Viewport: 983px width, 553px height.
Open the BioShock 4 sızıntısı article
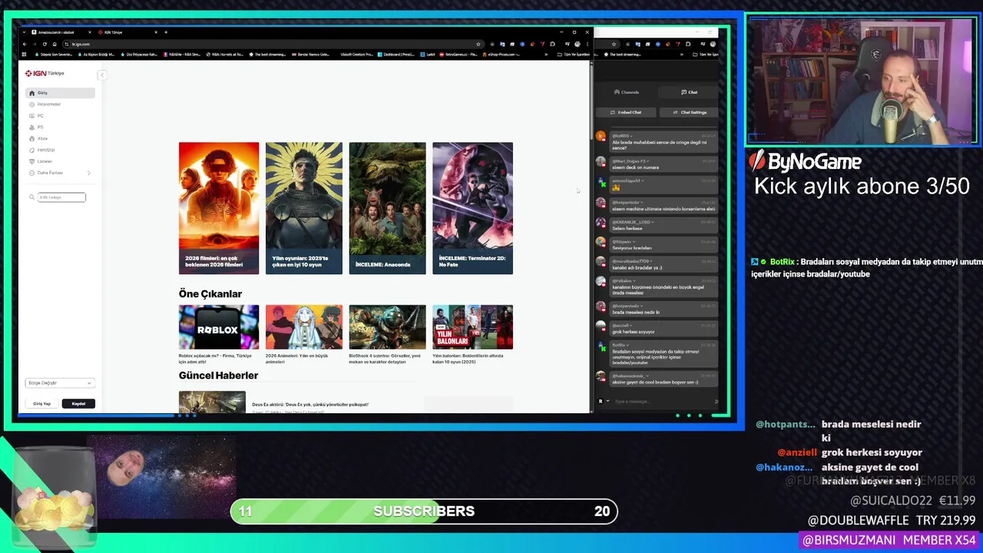coord(387,334)
